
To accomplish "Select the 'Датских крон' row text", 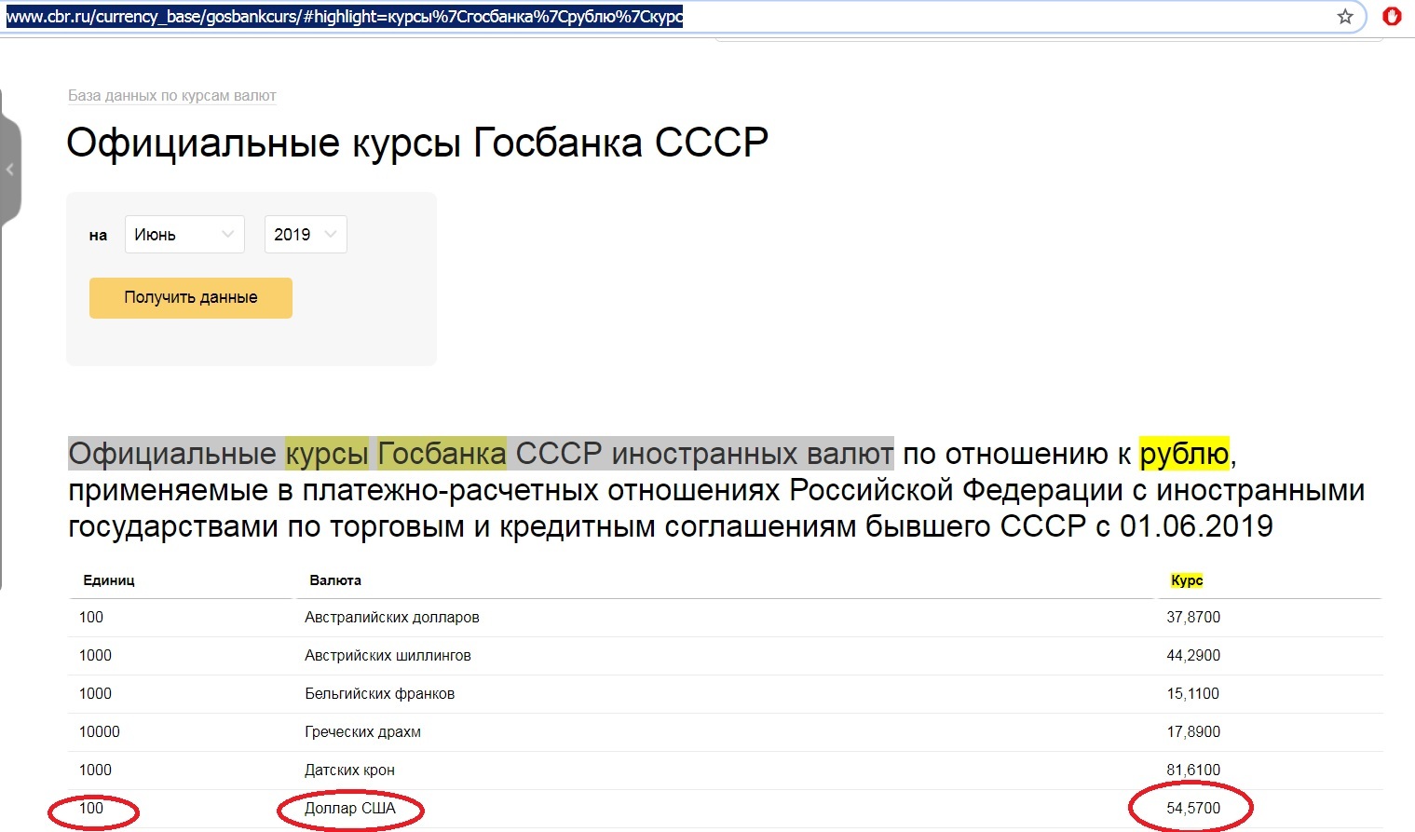I will [x=349, y=771].
